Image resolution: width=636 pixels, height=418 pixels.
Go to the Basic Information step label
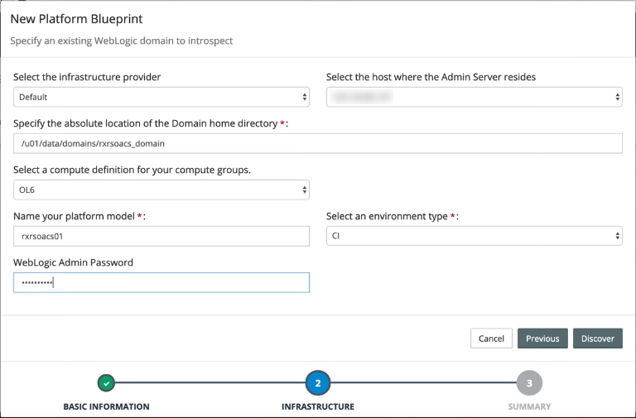[106, 406]
